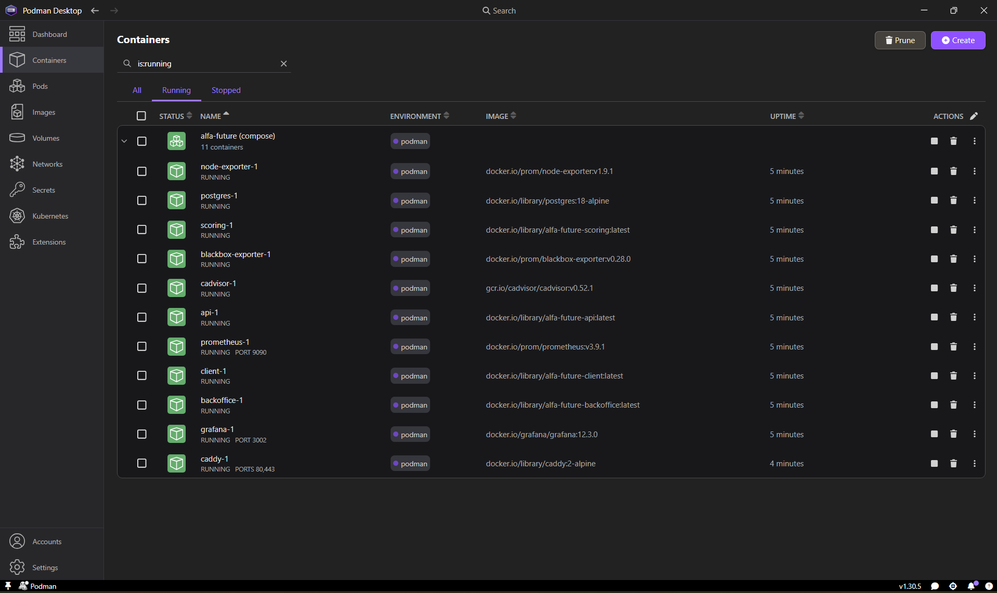
Task: Toggle the select-all containers checkbox
Action: [141, 116]
